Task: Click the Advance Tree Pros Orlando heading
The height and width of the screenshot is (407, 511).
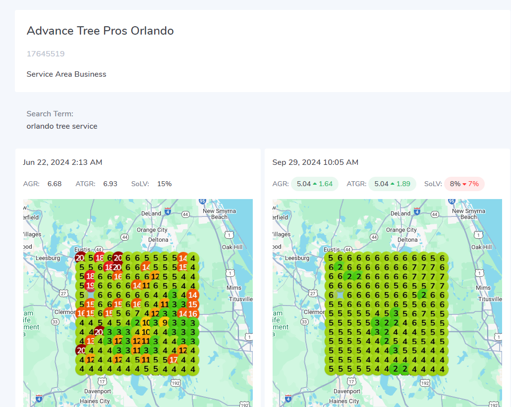Action: coord(100,31)
